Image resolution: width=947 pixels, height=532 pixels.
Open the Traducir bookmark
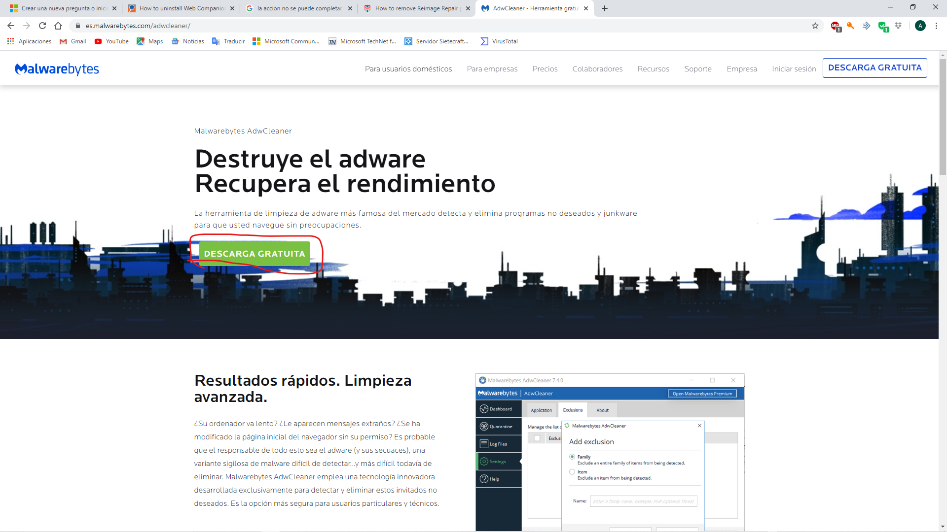228,41
